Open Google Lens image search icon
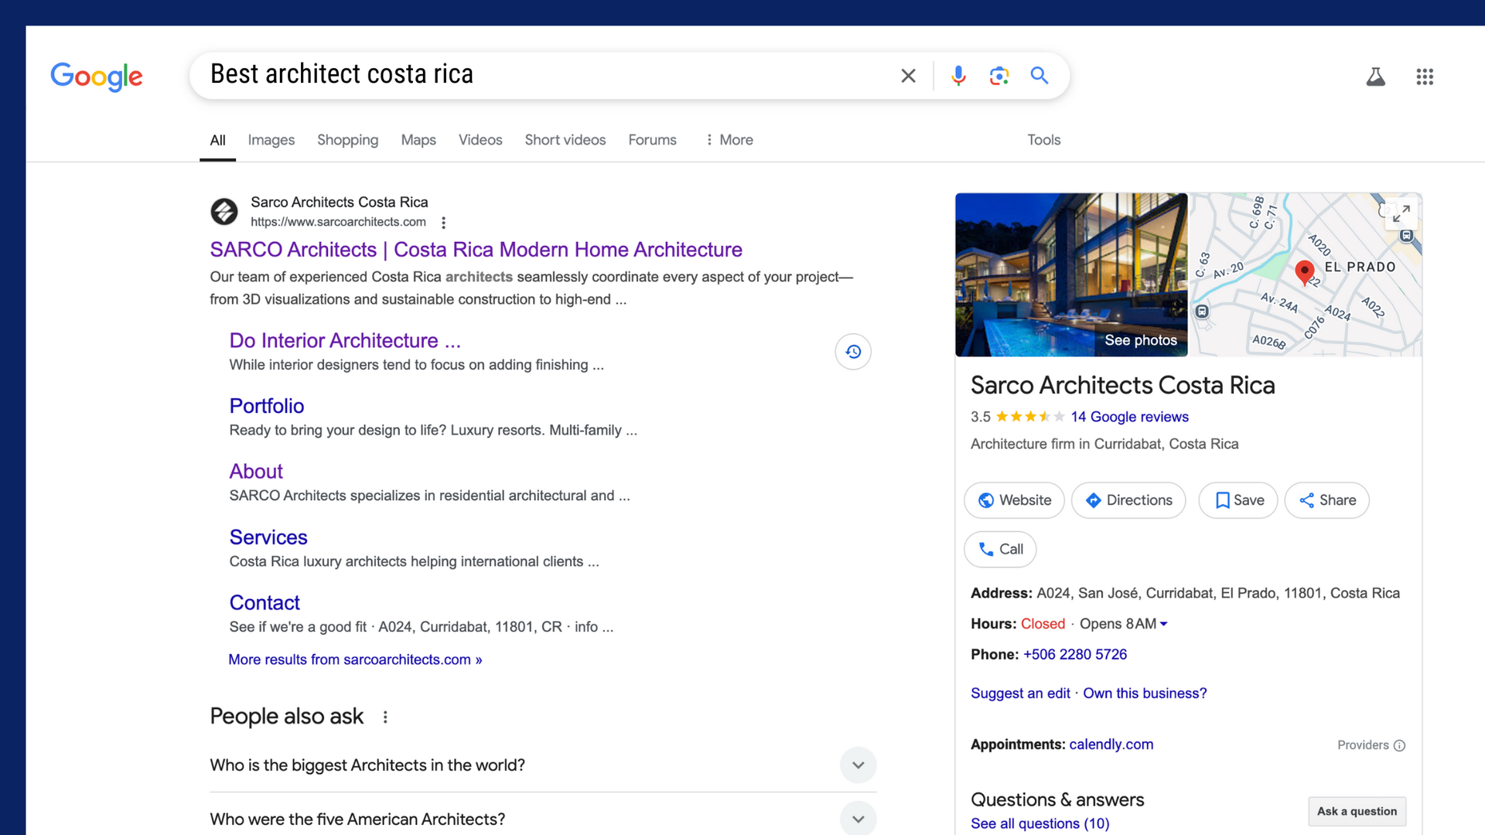 coord(999,76)
